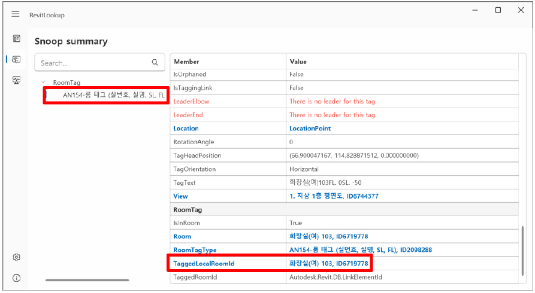Select the LeaderEnd member

point(188,115)
